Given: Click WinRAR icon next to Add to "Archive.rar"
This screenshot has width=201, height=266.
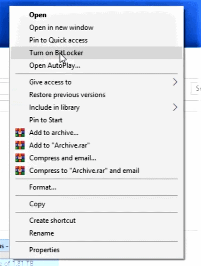Looking at the screenshot, I should pyautogui.click(x=20, y=145).
